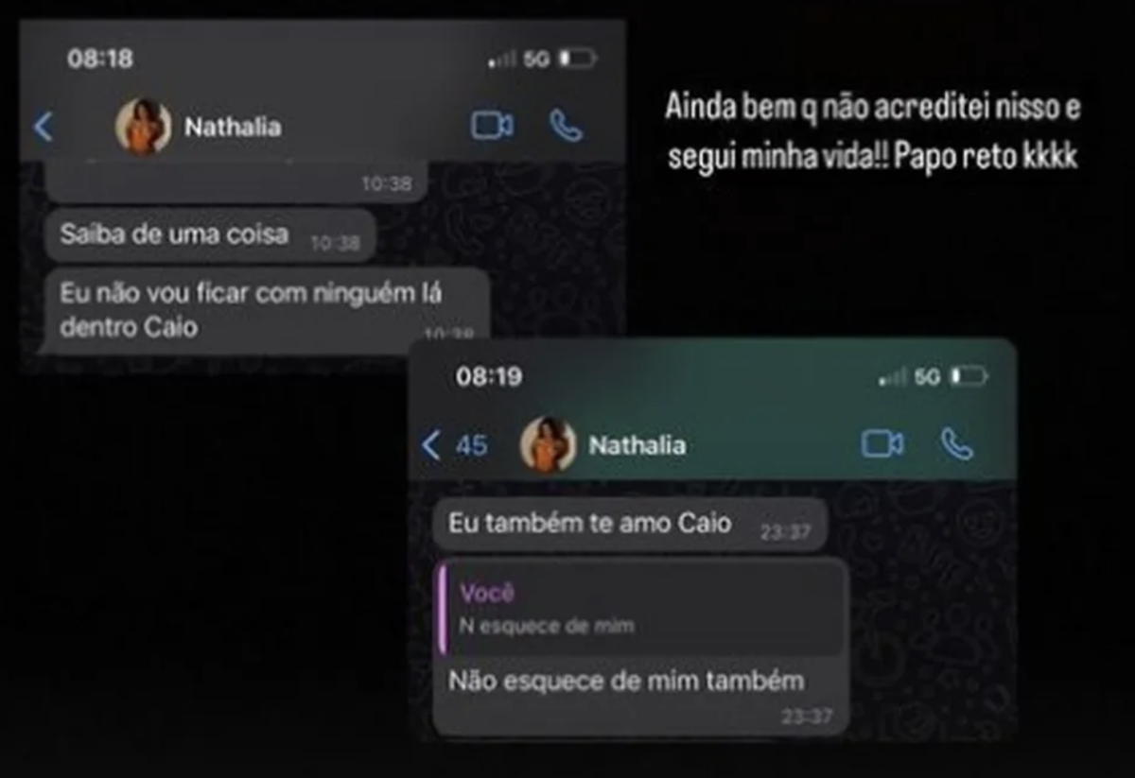Tap back arrow in upper chat header

[43, 127]
